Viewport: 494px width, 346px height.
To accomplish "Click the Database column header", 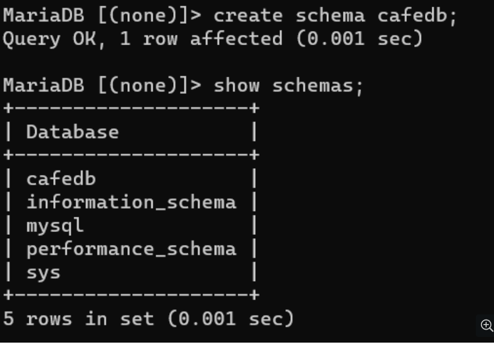I will (72, 132).
